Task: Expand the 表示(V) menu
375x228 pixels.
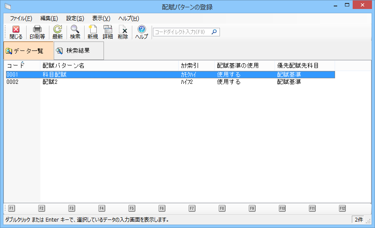Action: tap(101, 18)
